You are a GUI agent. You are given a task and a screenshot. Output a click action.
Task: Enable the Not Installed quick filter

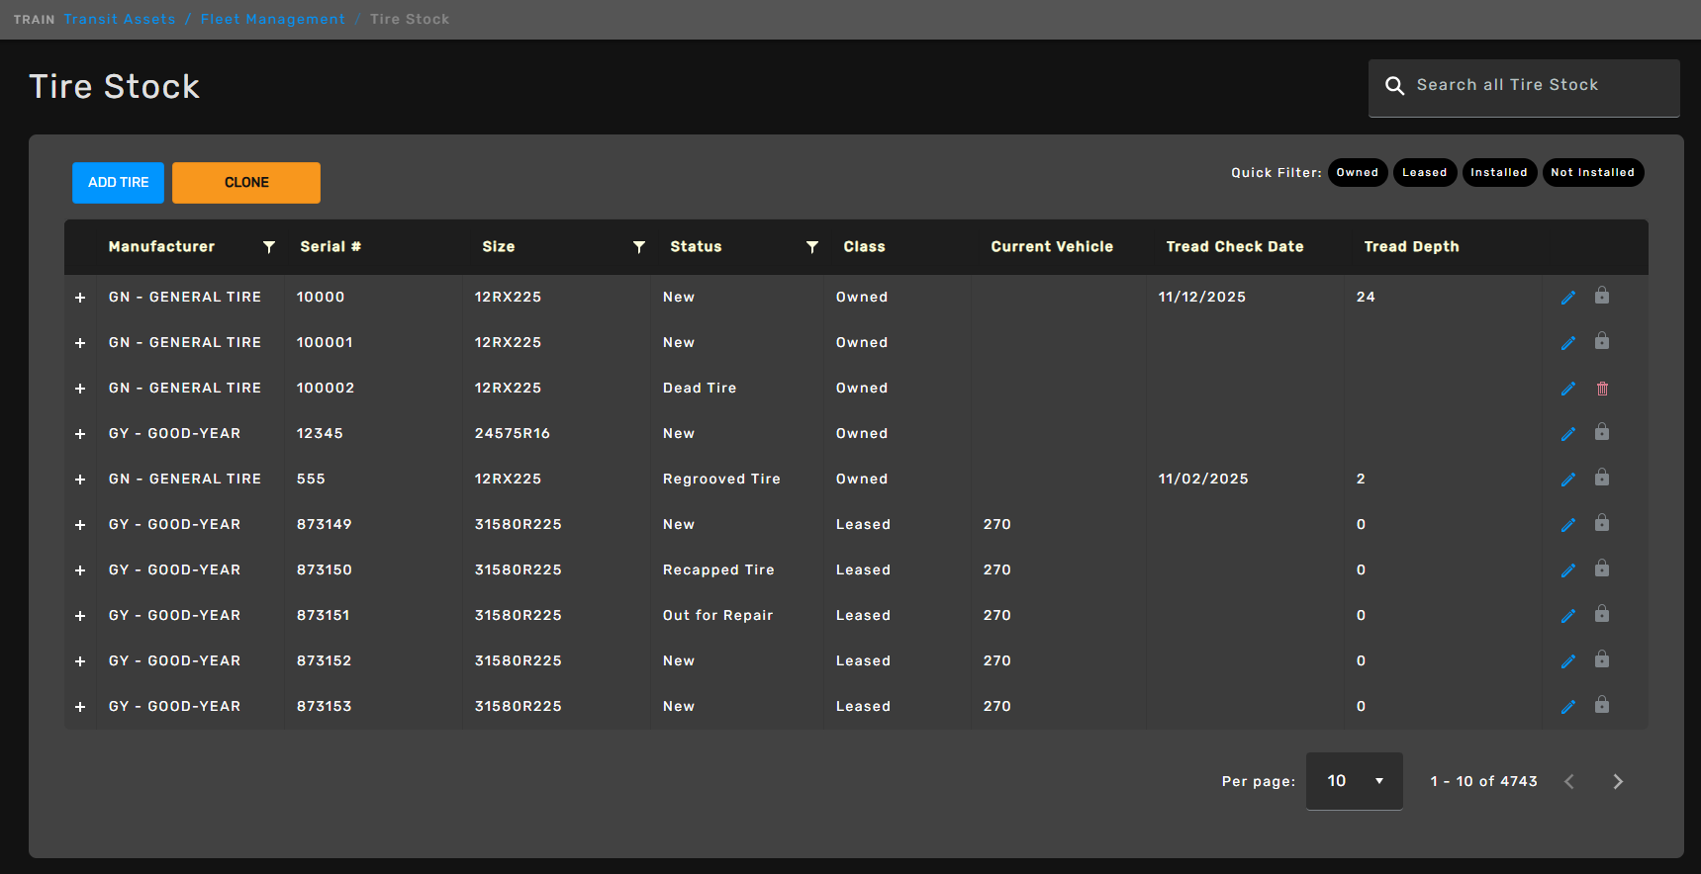click(x=1592, y=173)
